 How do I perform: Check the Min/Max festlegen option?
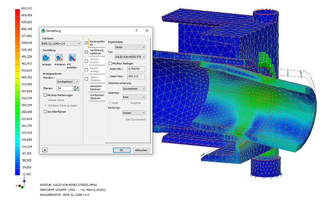110,64
